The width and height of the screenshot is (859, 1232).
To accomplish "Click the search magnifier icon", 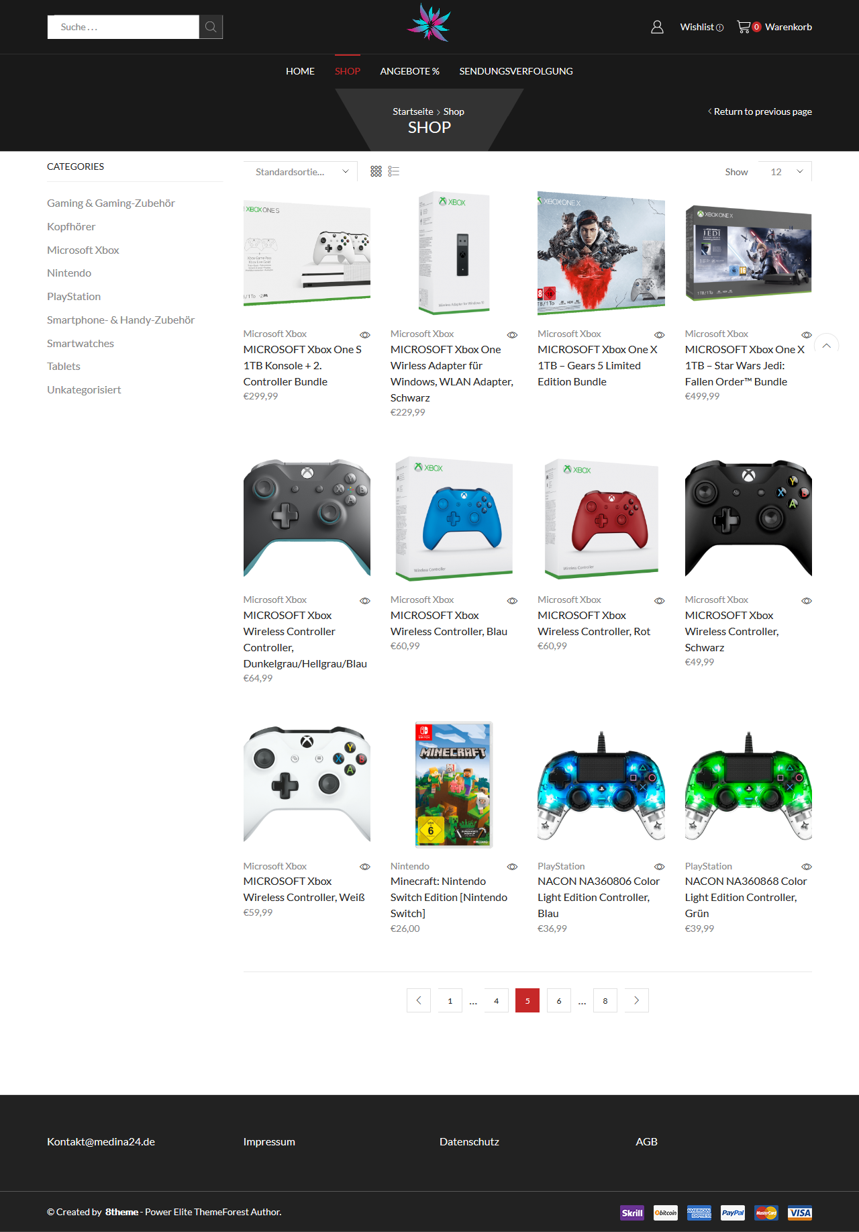I will click(x=211, y=27).
